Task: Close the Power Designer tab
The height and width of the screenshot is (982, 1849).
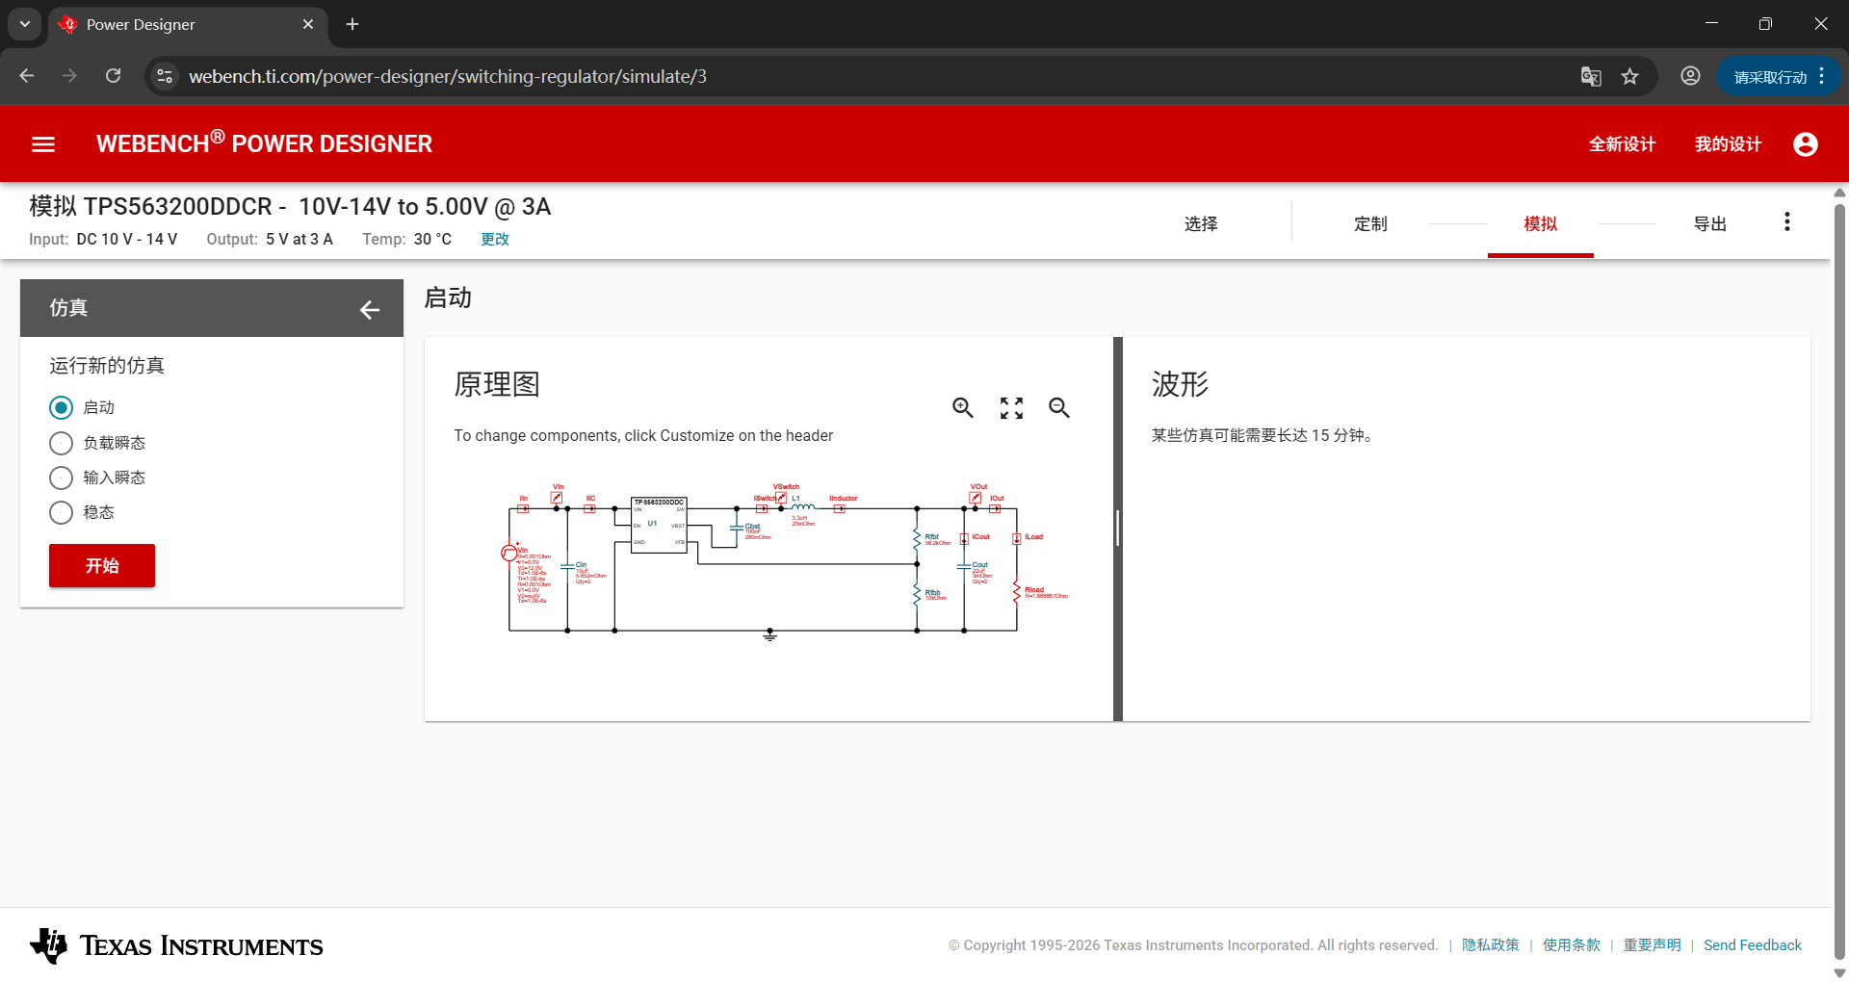Action: (308, 24)
